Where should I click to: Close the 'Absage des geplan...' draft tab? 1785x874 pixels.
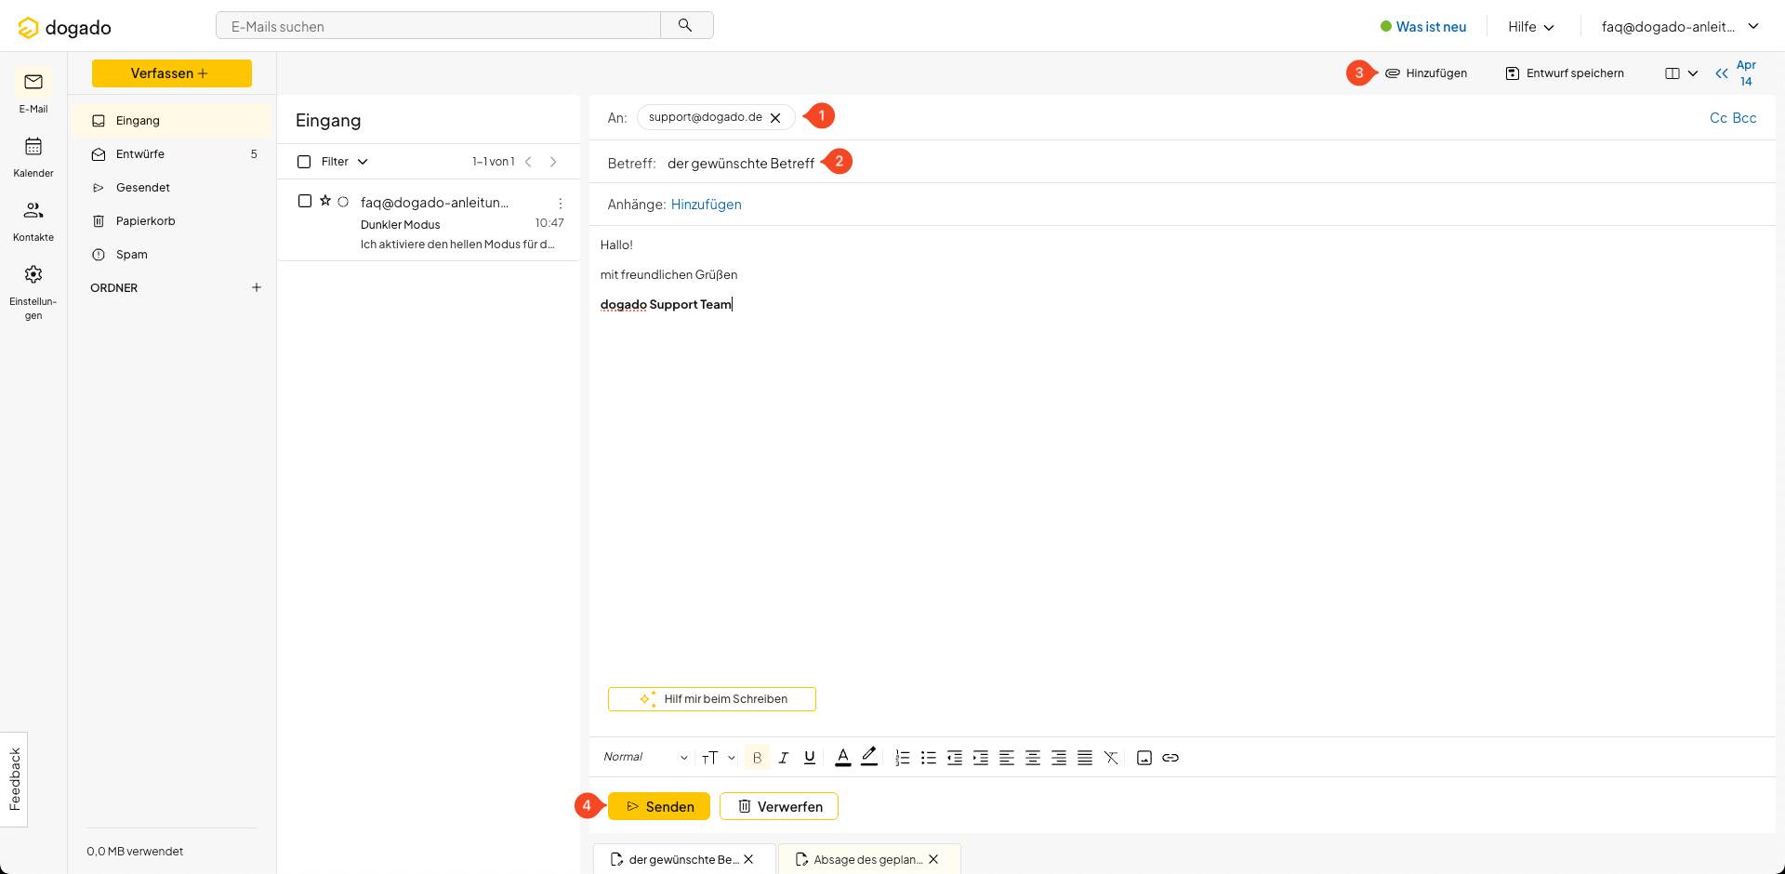point(933,859)
